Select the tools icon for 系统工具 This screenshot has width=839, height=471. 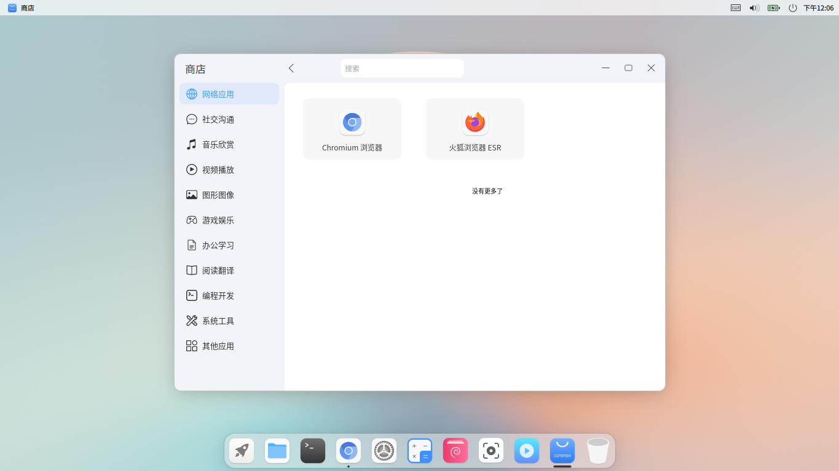tap(191, 321)
